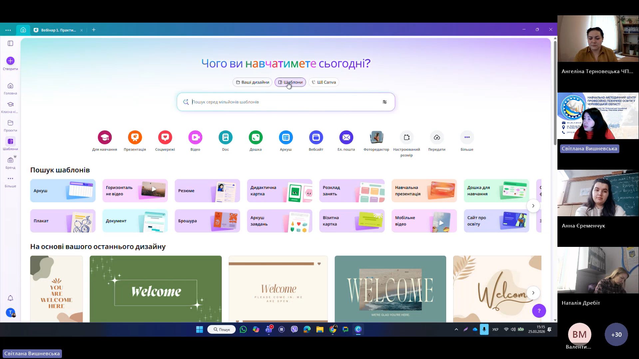
Task: Select the Whiteboard (Дошка) icon
Action: click(255, 137)
